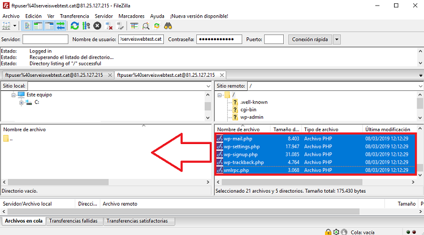The image size is (424, 235).
Task: Click transfer queue horizontal scrollbar
Action: click(184, 211)
